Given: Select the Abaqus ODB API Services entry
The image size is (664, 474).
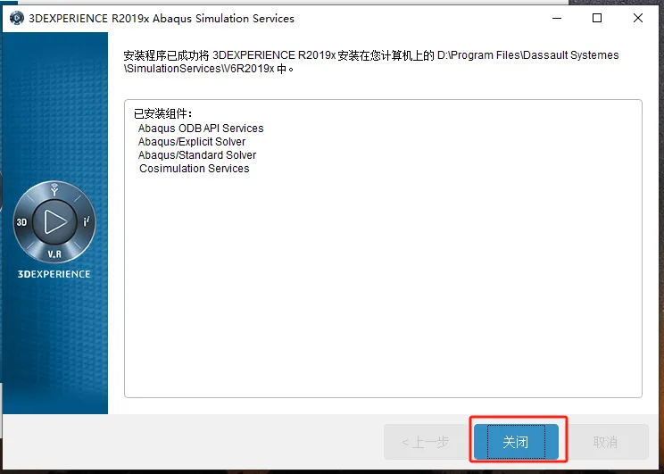Looking at the screenshot, I should pos(201,128).
